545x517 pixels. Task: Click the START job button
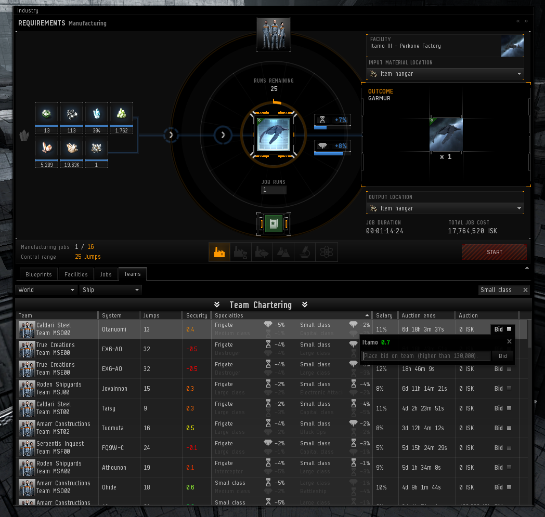494,252
